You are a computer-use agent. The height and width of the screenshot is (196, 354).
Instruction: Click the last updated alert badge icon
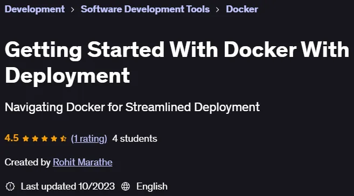click(10, 186)
